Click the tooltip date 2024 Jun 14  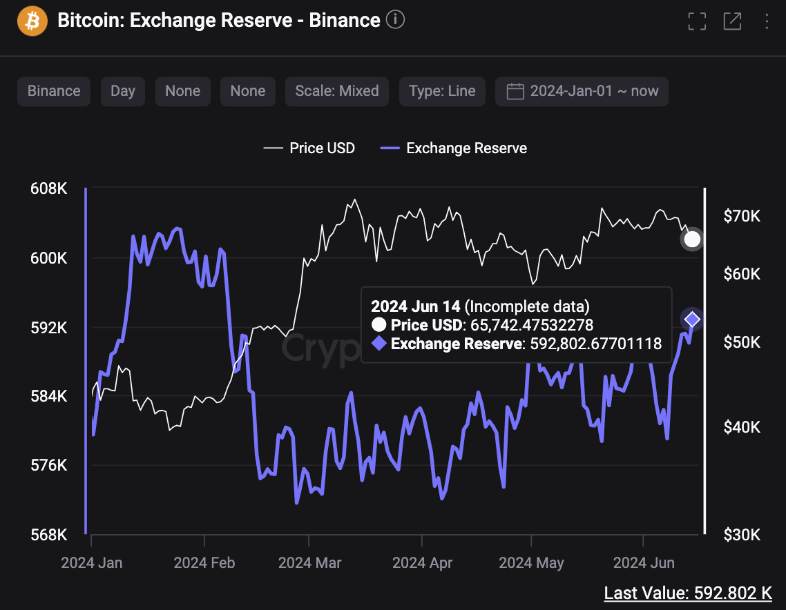point(416,306)
